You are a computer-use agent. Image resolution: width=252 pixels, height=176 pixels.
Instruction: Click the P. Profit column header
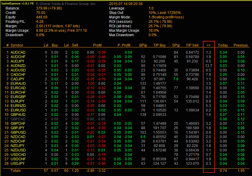tap(124, 45)
